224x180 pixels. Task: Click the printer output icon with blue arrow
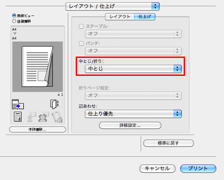tap(18, 104)
